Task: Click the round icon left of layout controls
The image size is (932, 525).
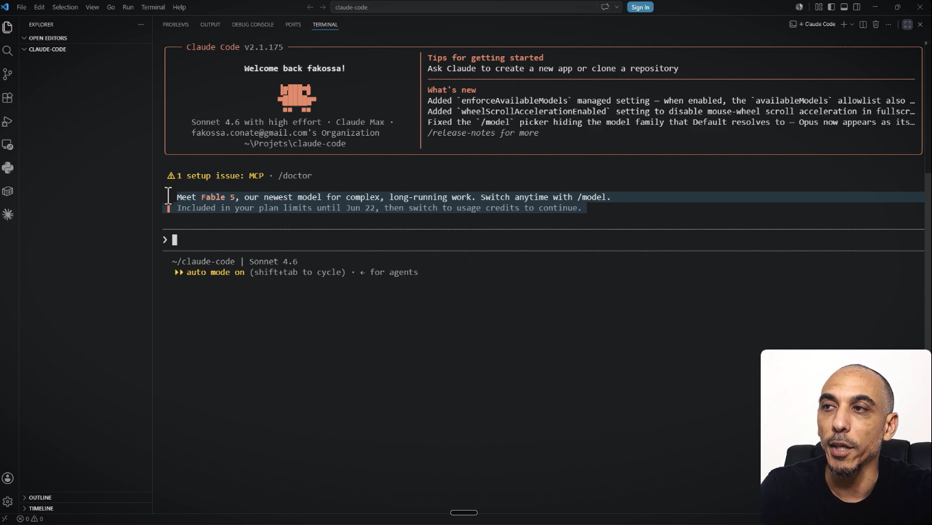Action: click(x=799, y=7)
